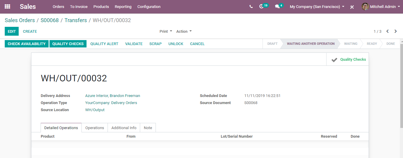Sort by the Product column header

point(48,136)
